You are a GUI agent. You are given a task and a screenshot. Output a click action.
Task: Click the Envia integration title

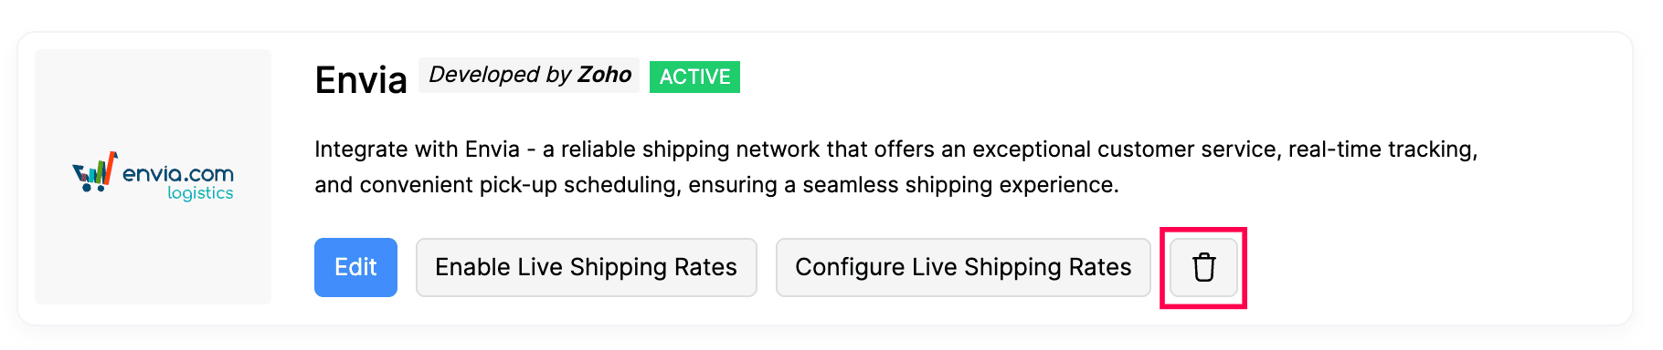pyautogui.click(x=361, y=80)
